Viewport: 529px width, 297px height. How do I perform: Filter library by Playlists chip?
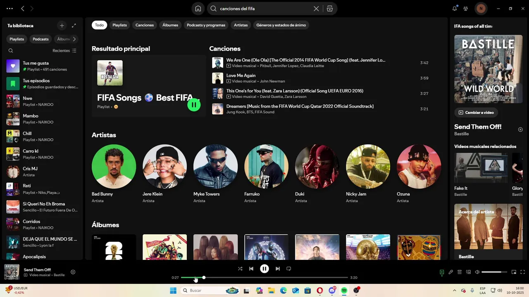[x=17, y=39]
